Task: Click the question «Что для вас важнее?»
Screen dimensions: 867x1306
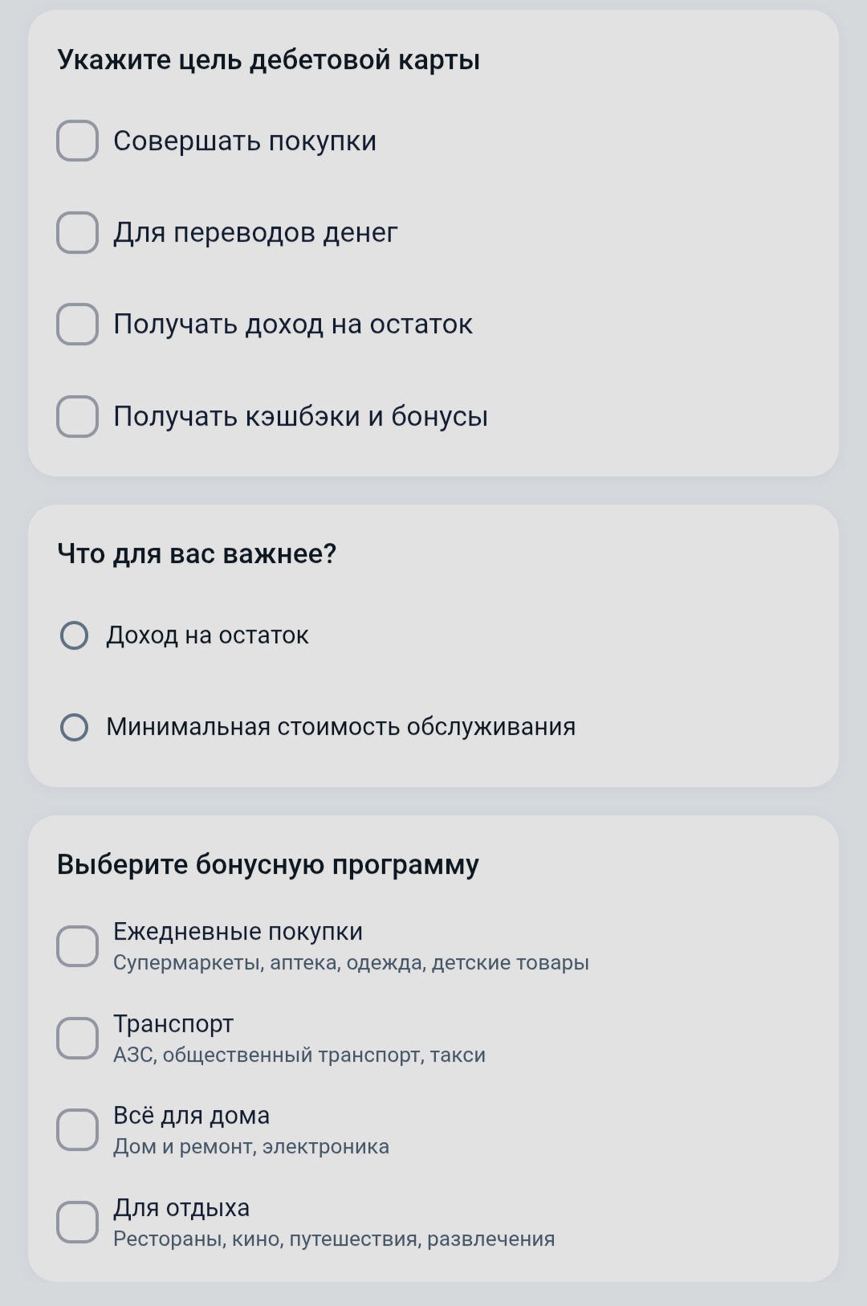Action: click(x=197, y=553)
